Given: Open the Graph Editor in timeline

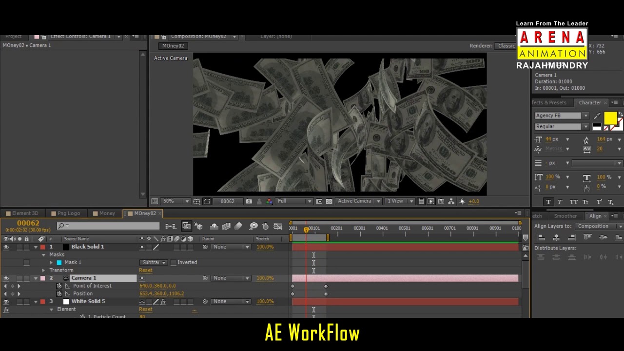Looking at the screenshot, I should click(278, 226).
